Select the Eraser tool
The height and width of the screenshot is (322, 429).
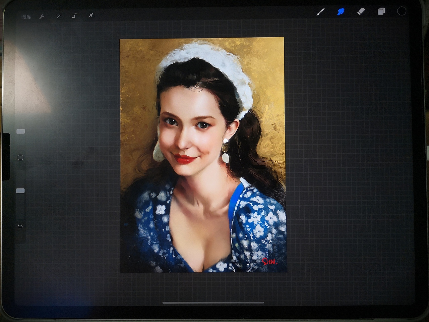tap(361, 11)
